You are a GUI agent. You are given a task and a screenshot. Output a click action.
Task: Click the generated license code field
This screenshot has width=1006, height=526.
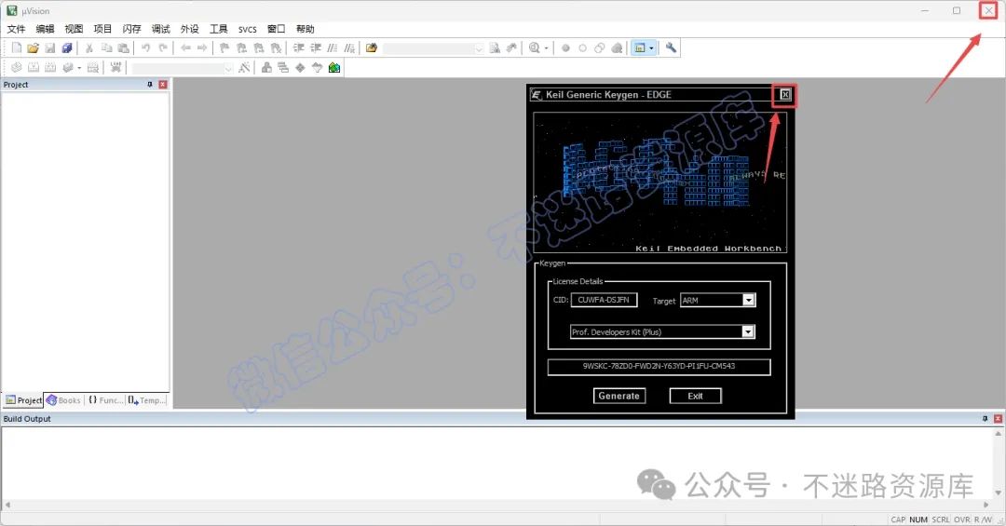point(659,366)
